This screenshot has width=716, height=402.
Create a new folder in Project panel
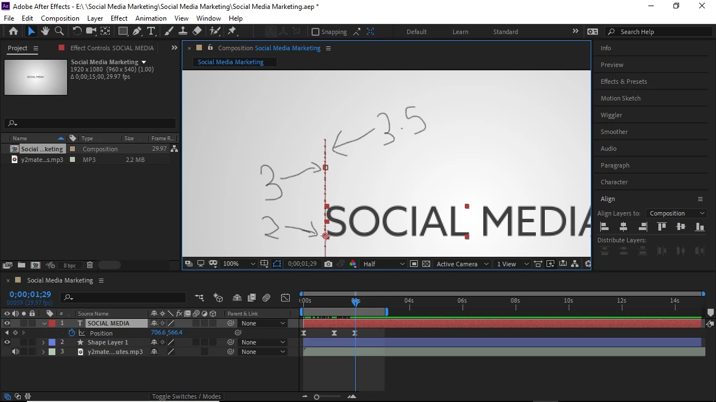[21, 265]
